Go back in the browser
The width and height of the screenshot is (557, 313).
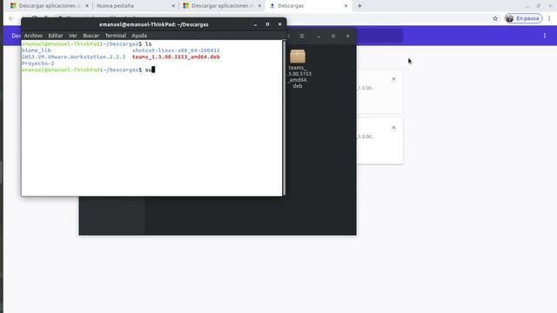point(11,18)
